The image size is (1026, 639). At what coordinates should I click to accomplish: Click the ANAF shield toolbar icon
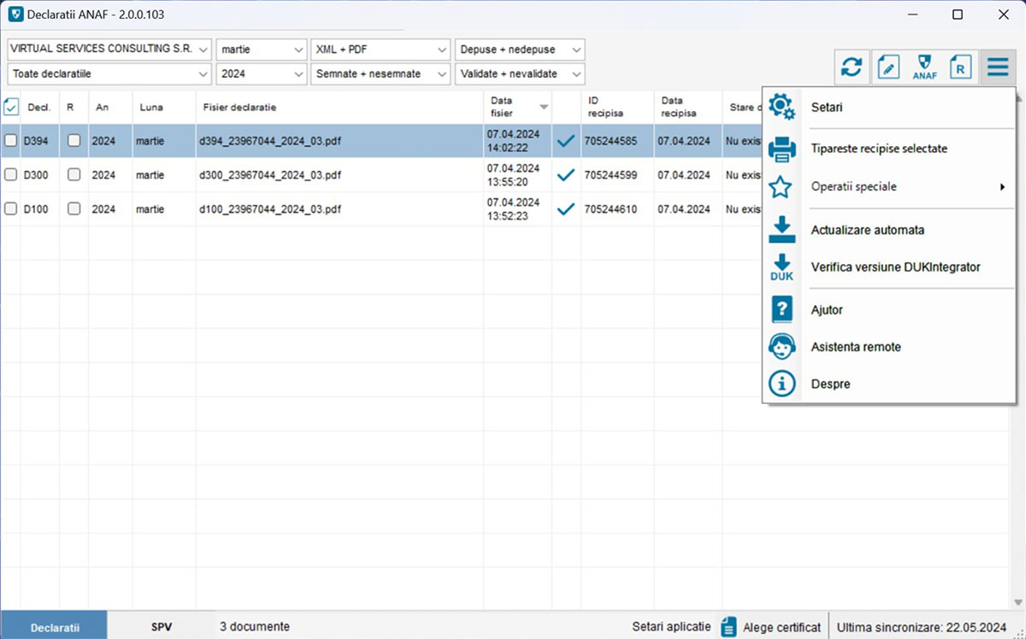(925, 67)
